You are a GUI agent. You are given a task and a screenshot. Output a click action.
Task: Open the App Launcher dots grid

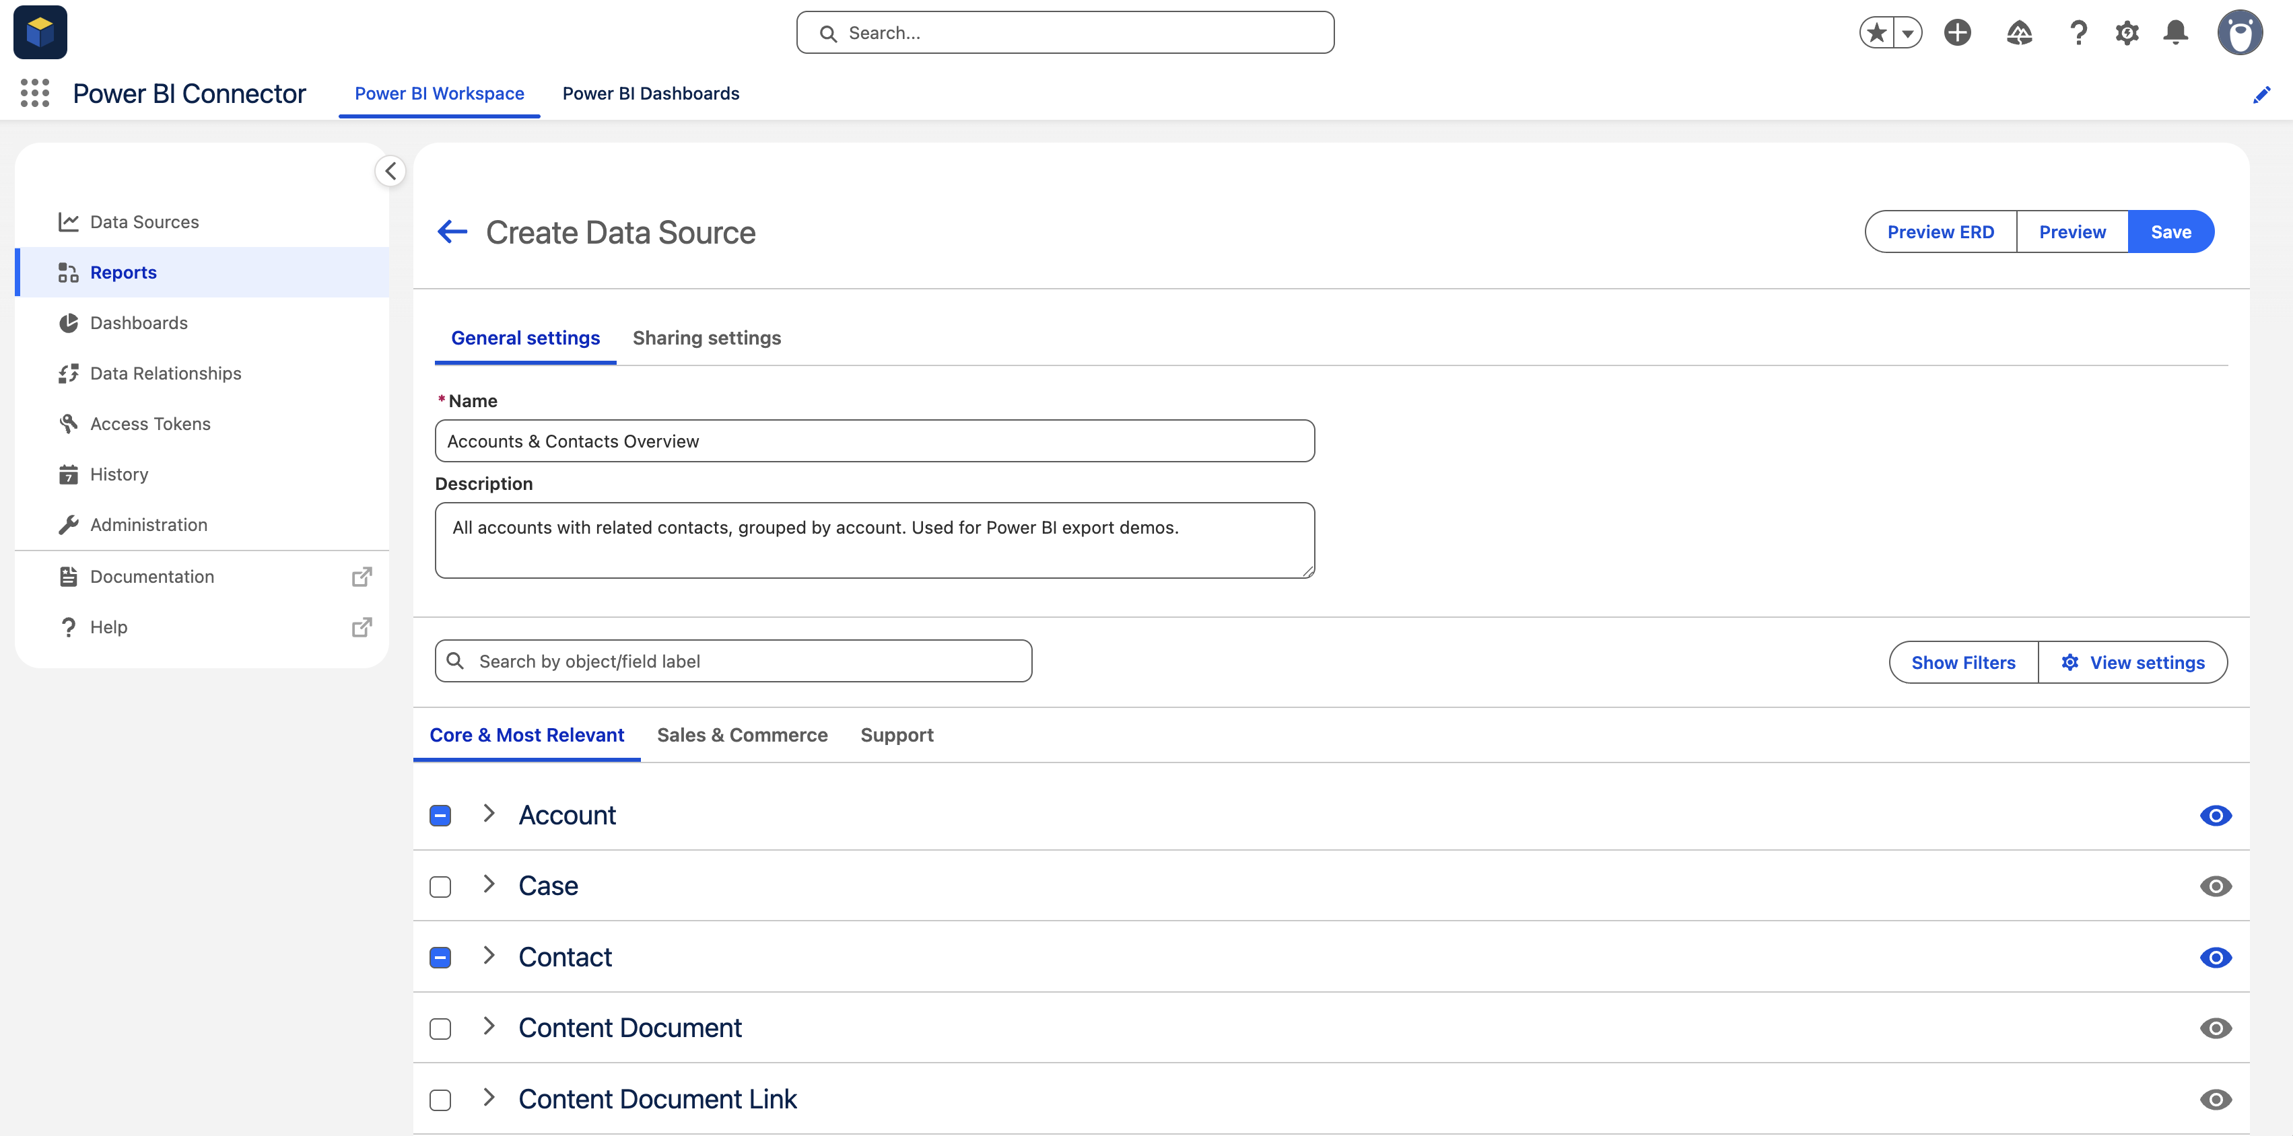click(35, 94)
